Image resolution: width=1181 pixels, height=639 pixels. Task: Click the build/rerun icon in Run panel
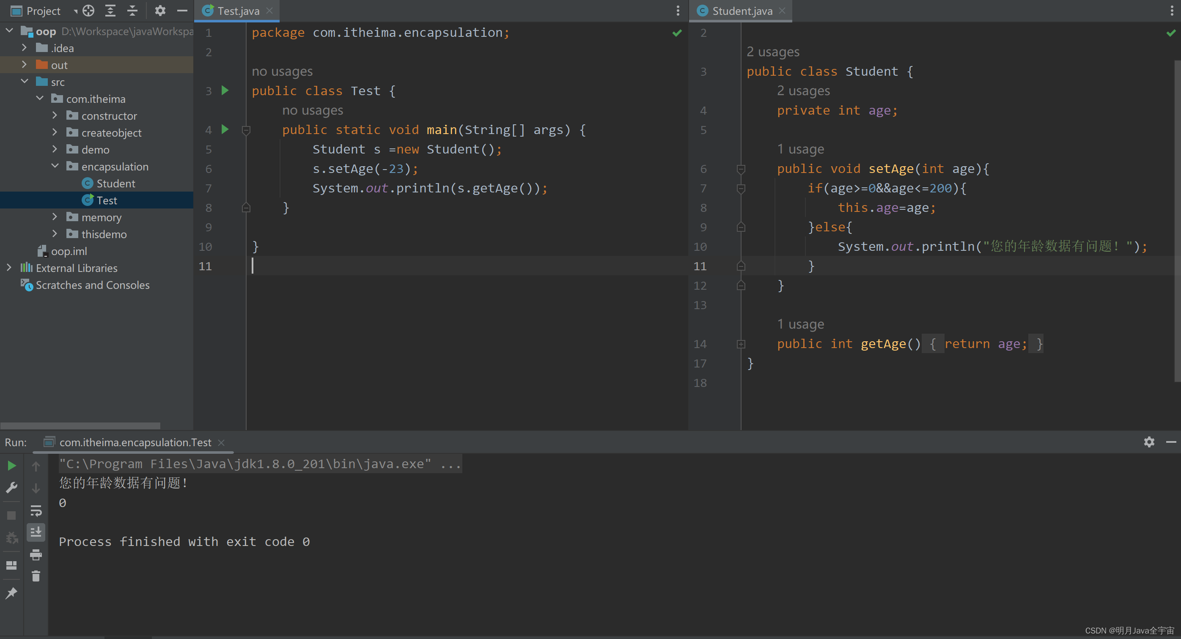click(x=12, y=465)
